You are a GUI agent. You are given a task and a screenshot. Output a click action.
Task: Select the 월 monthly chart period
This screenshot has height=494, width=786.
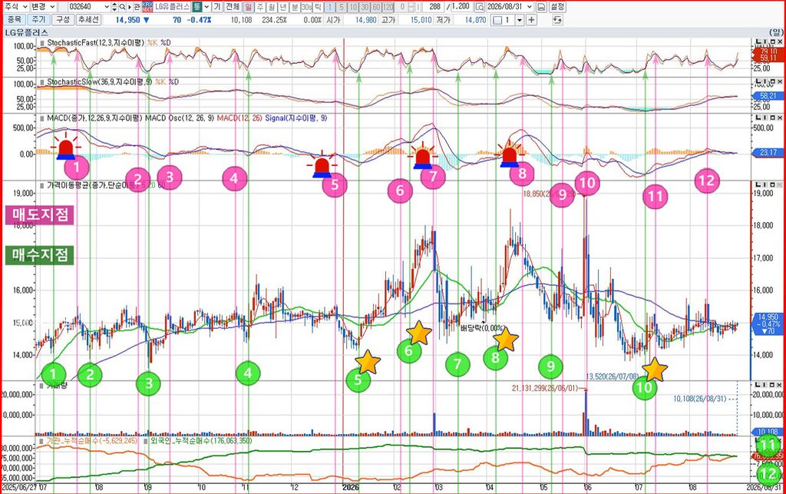click(272, 7)
